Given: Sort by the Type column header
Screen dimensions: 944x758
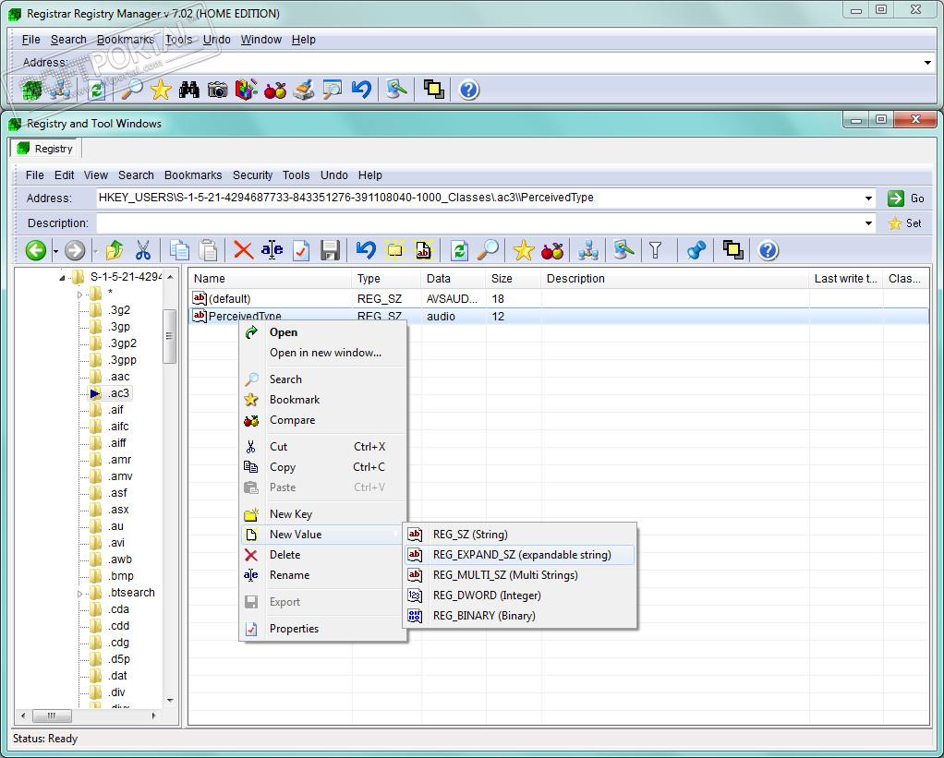Looking at the screenshot, I should point(386,279).
